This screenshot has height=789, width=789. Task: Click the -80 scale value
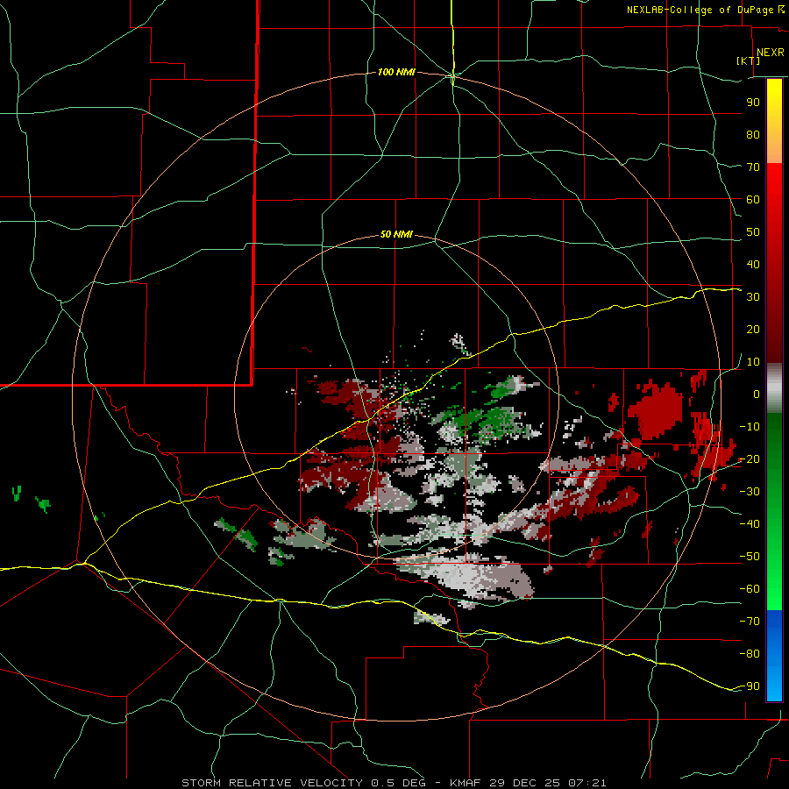(x=750, y=654)
